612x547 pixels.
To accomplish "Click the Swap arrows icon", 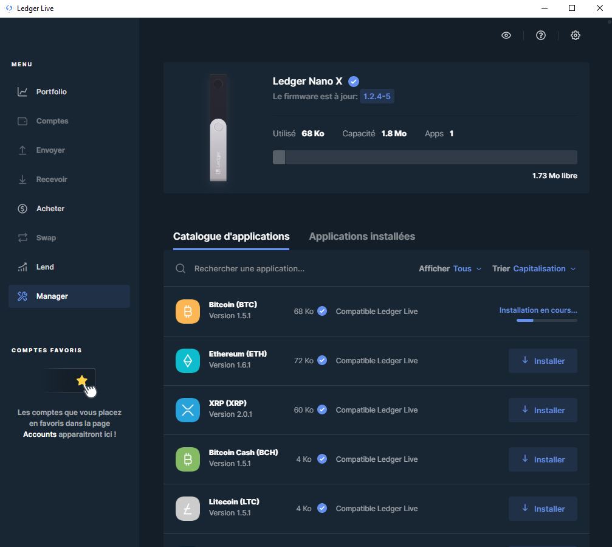I will [x=22, y=238].
